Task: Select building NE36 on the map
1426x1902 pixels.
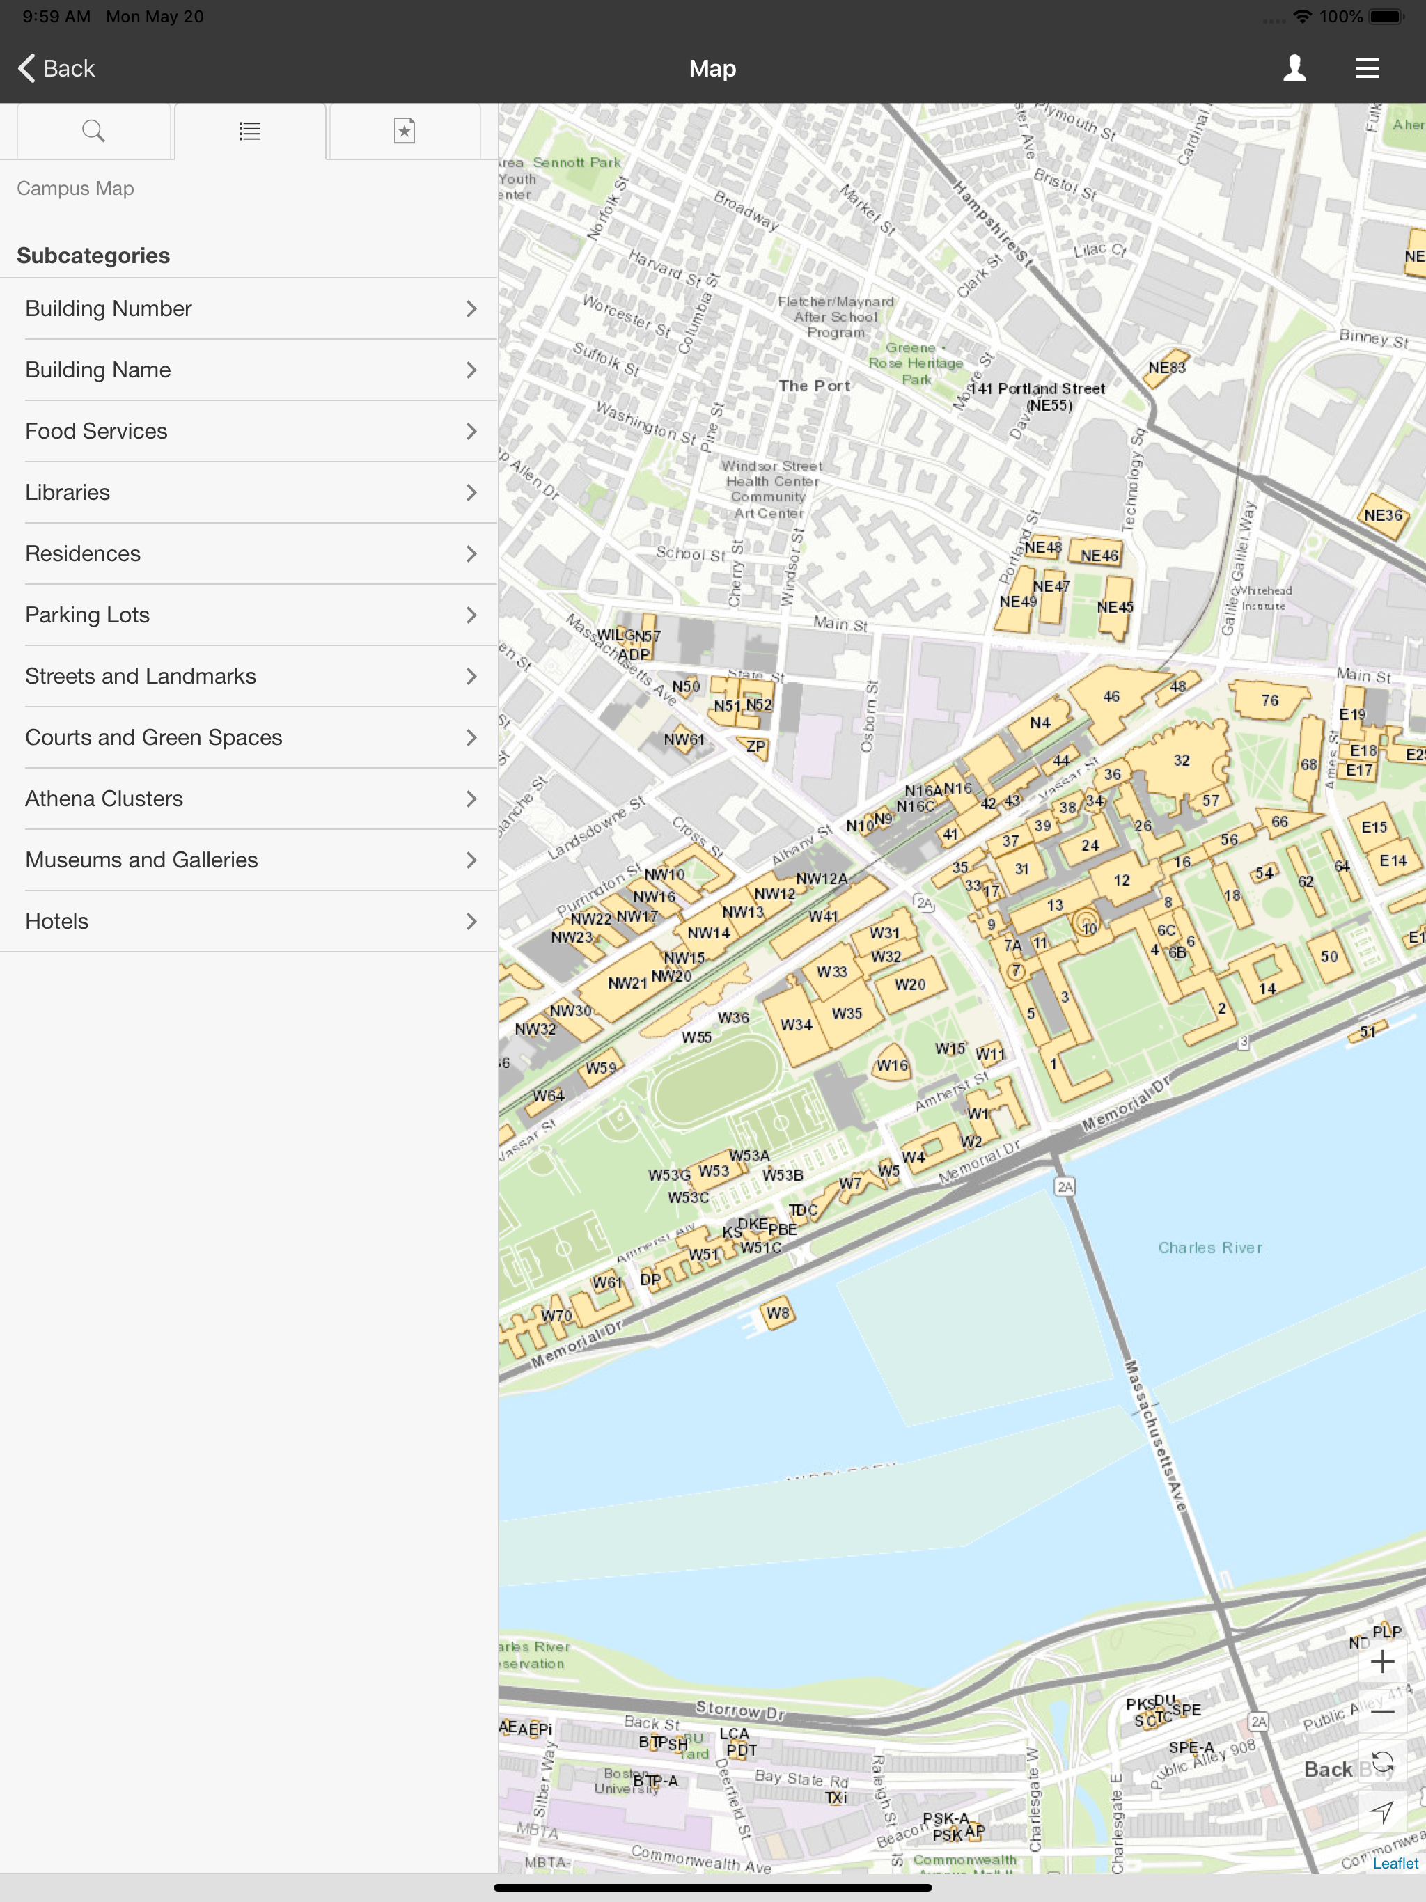Action: (1383, 515)
